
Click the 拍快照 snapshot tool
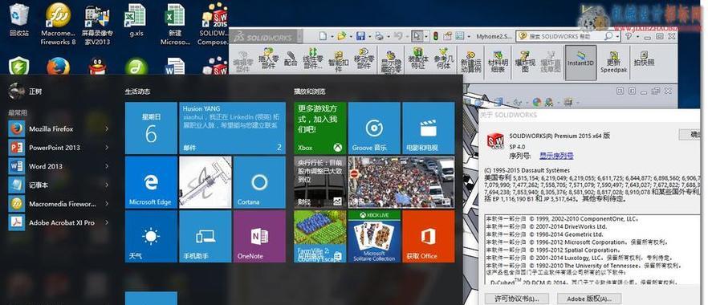(644, 59)
